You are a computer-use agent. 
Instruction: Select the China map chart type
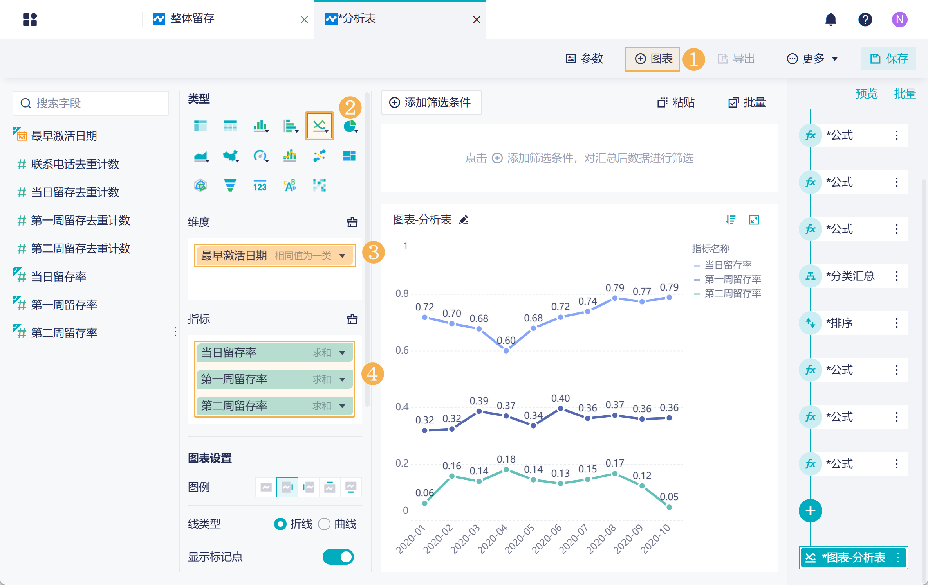click(231, 156)
